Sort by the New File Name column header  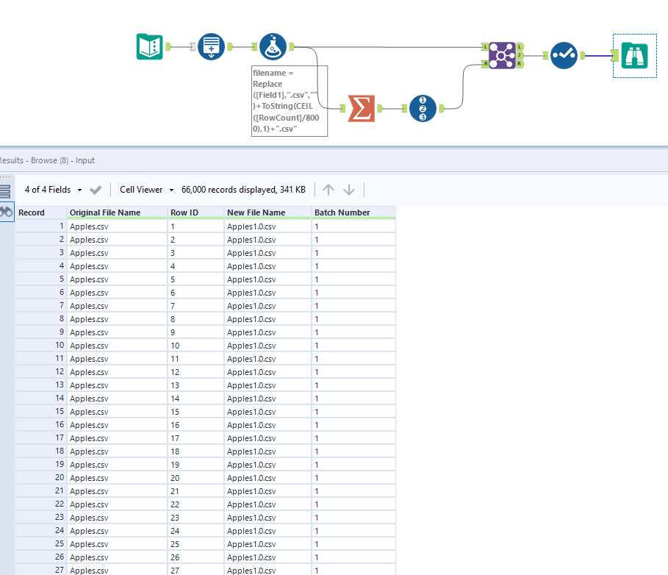(x=255, y=213)
